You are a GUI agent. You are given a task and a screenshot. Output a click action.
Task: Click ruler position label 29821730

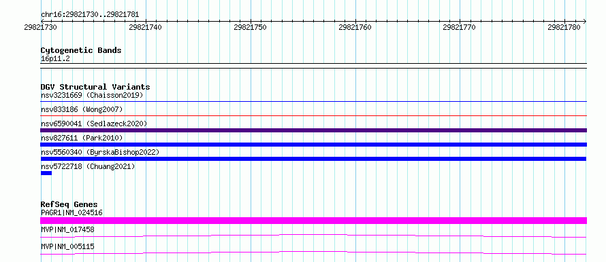(40, 27)
